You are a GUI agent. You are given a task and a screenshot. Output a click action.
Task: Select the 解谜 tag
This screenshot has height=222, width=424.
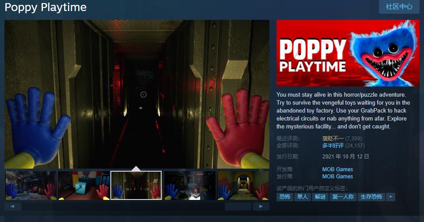[320, 197]
